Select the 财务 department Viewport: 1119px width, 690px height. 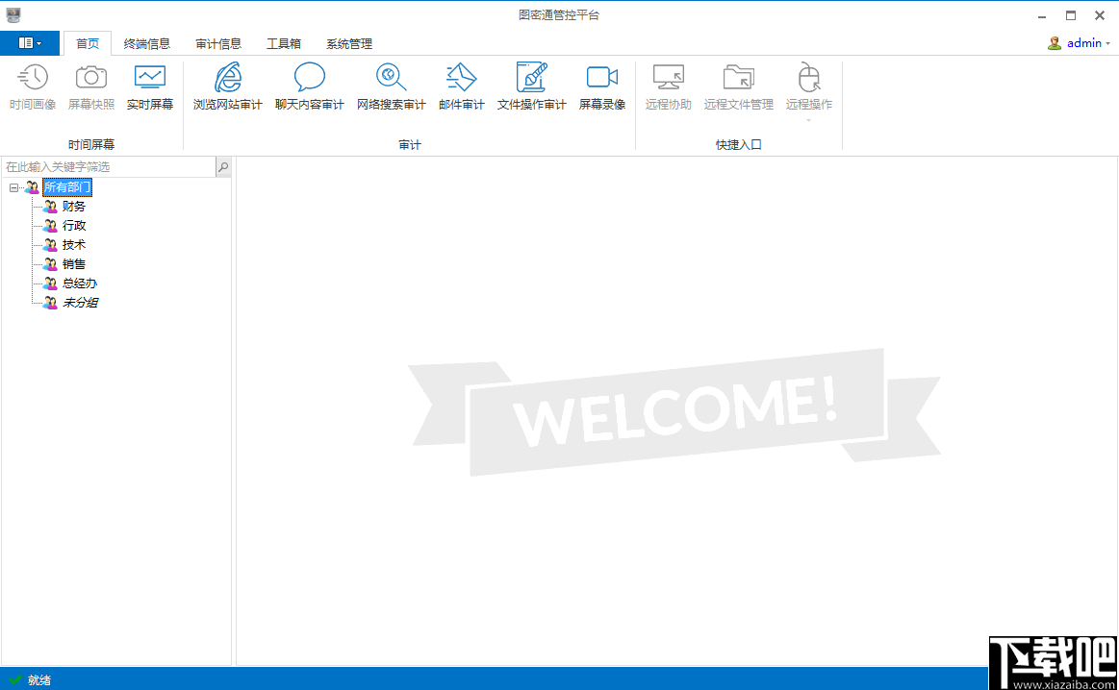point(73,207)
